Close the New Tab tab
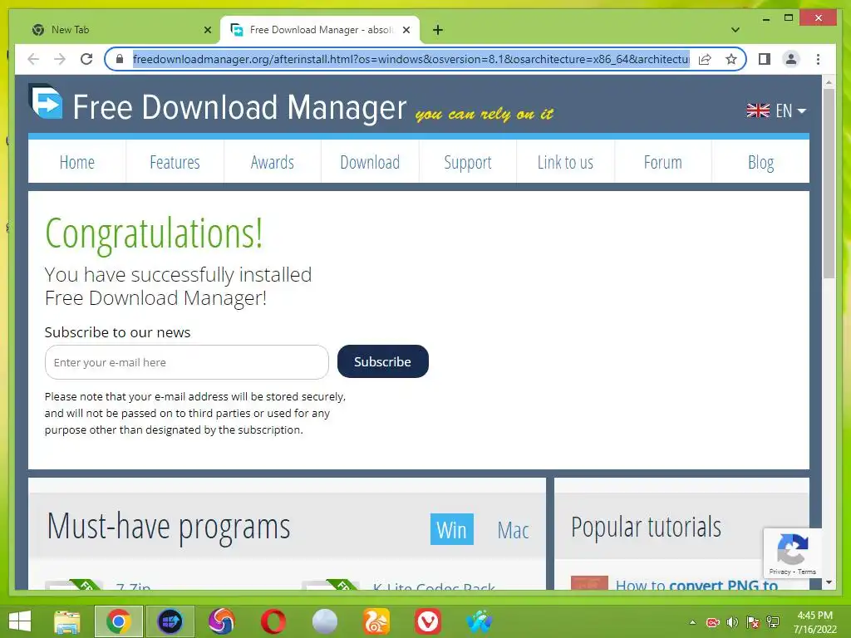The height and width of the screenshot is (638, 851). click(207, 30)
